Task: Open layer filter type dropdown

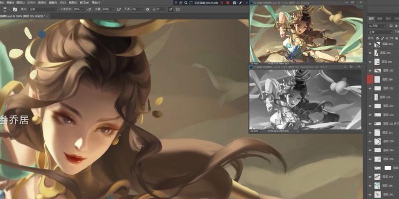Action: coord(378,26)
